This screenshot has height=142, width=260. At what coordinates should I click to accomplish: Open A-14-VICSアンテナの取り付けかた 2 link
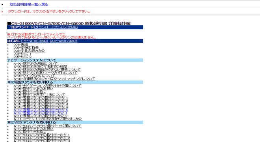point(42,138)
